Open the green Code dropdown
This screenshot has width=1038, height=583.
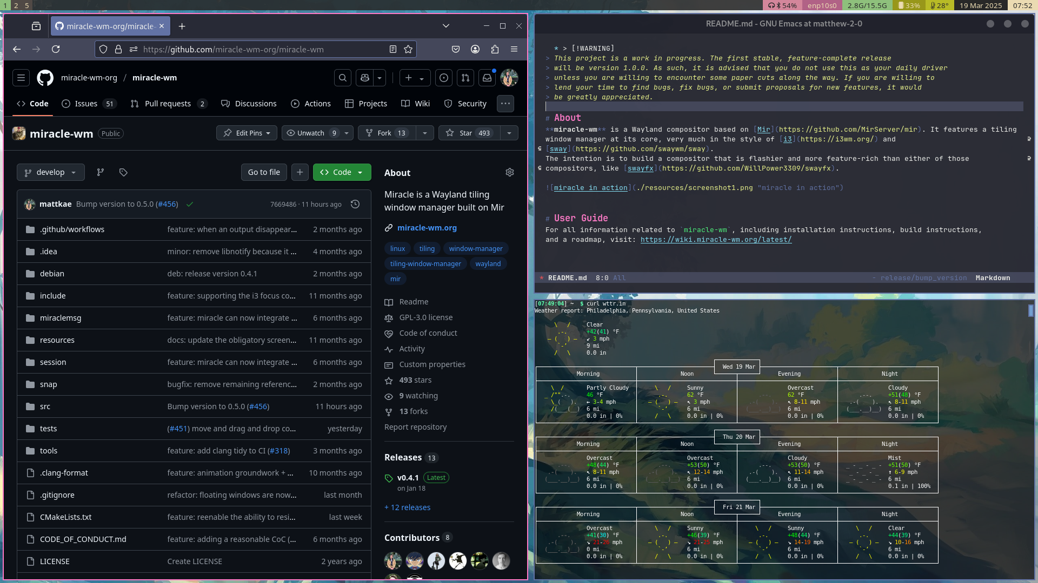coord(342,172)
